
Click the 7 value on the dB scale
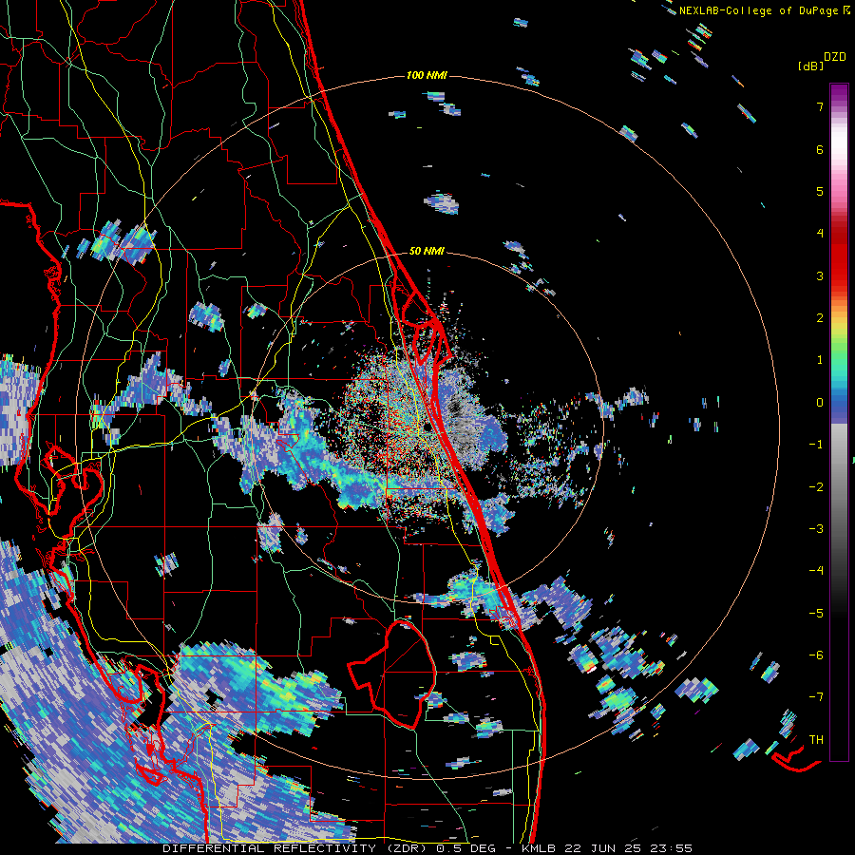pyautogui.click(x=820, y=106)
